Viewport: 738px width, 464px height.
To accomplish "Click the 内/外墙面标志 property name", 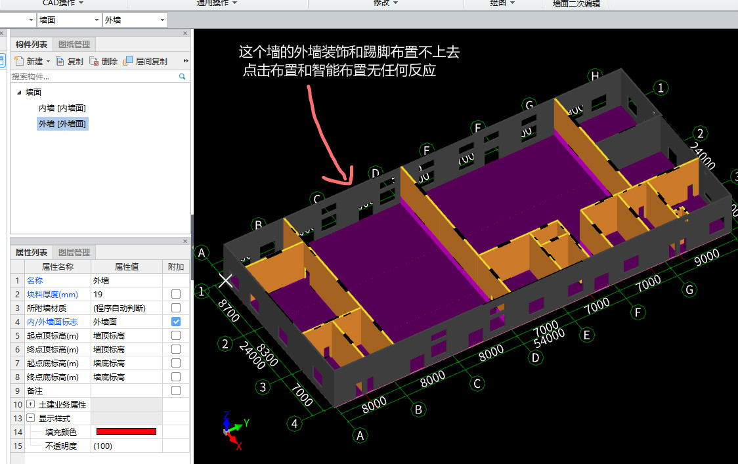I will click(53, 322).
